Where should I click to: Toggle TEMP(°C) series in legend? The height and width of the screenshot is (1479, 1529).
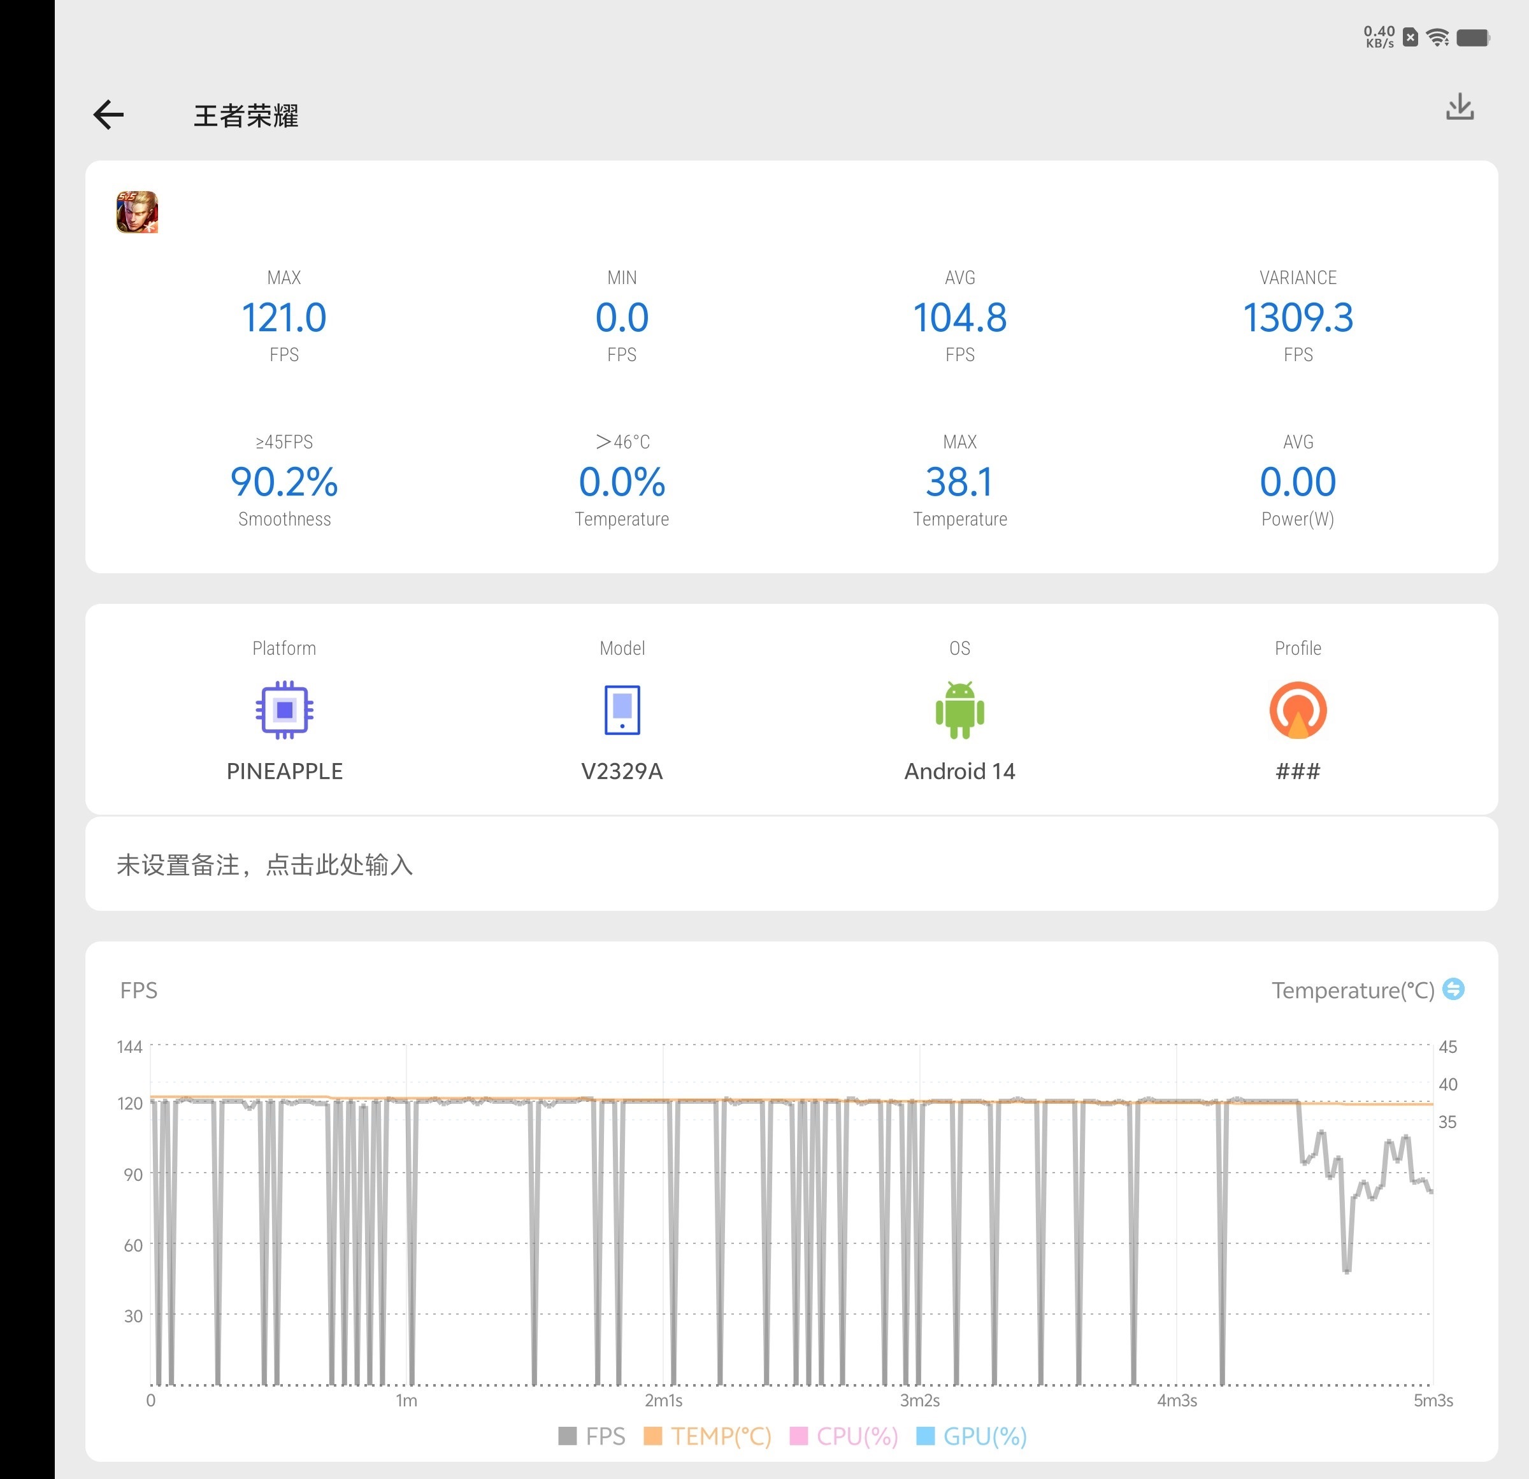coord(708,1436)
